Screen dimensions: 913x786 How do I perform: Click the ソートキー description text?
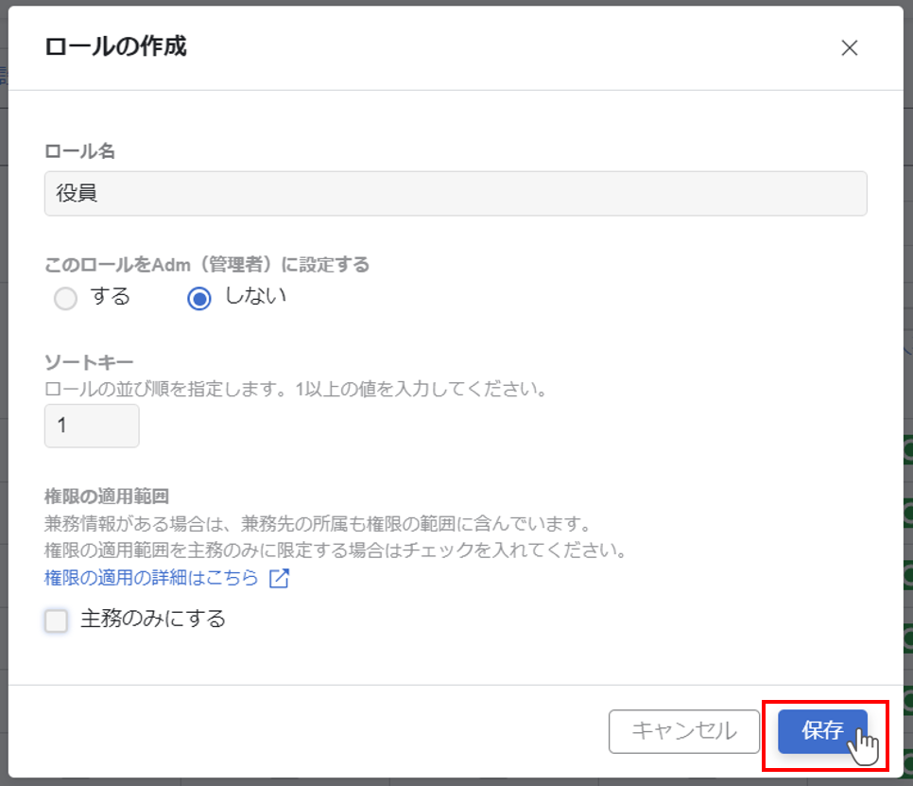296,389
